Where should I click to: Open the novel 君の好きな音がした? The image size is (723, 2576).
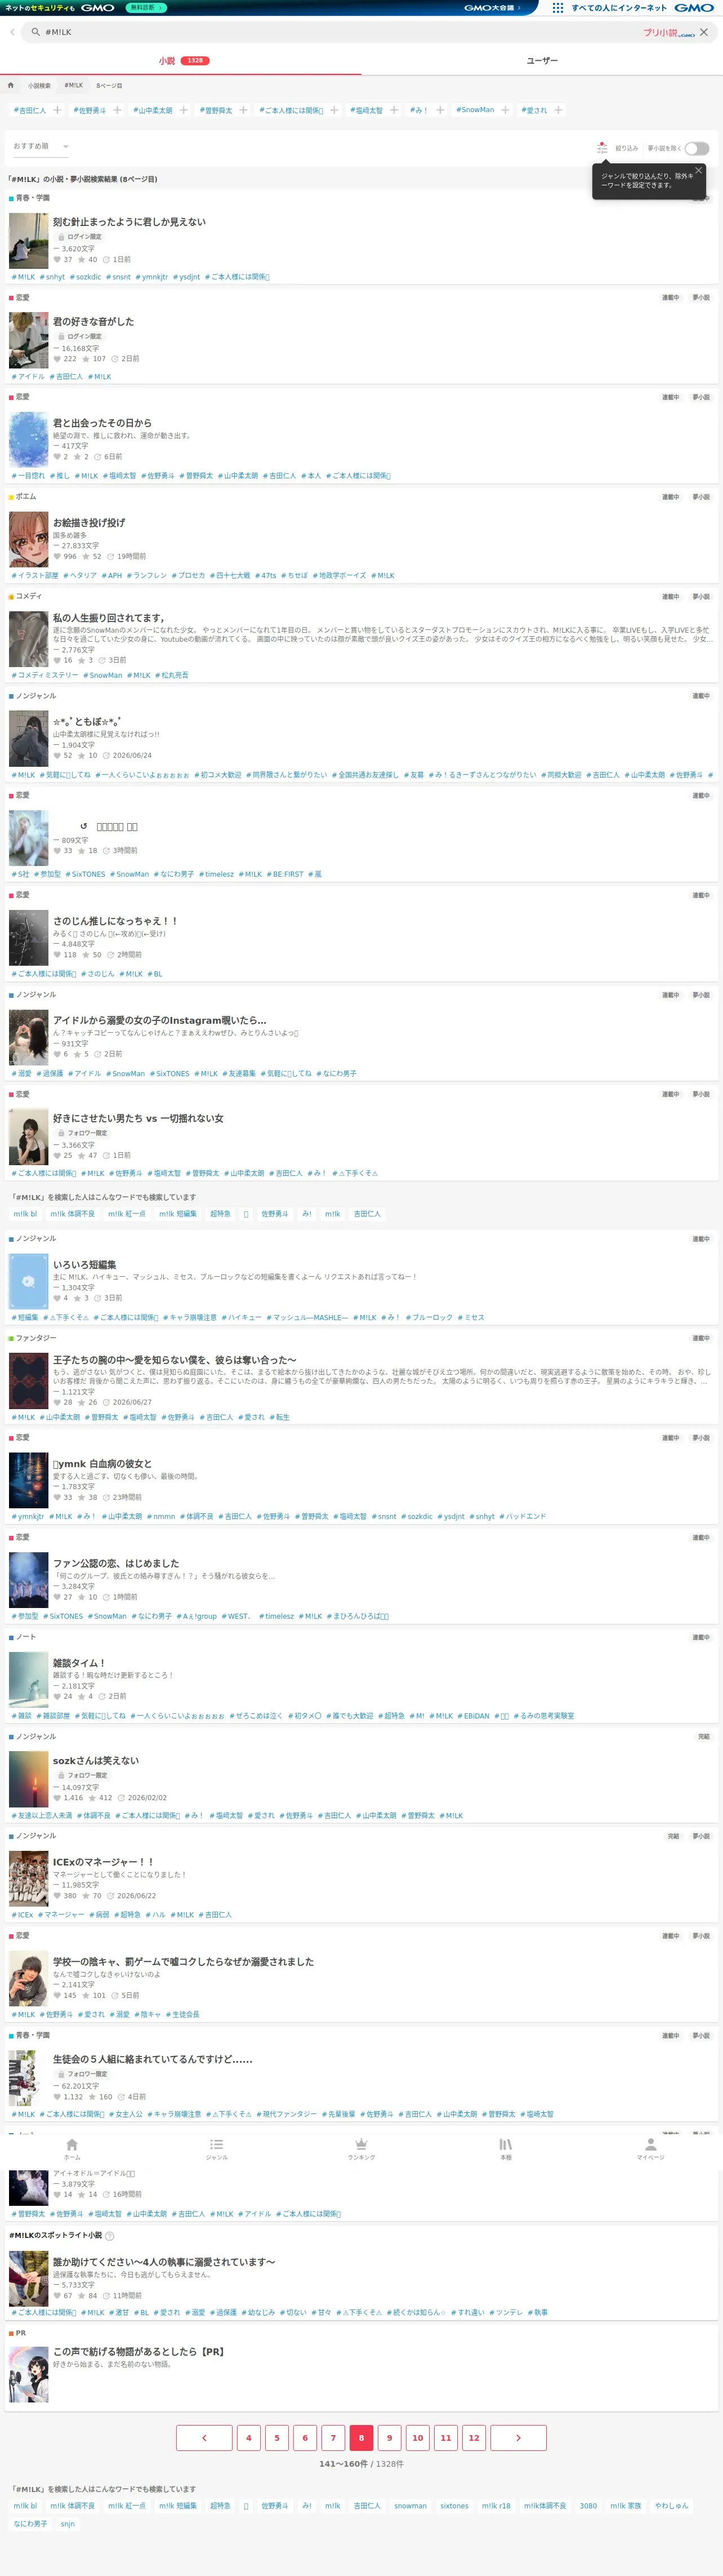[93, 322]
